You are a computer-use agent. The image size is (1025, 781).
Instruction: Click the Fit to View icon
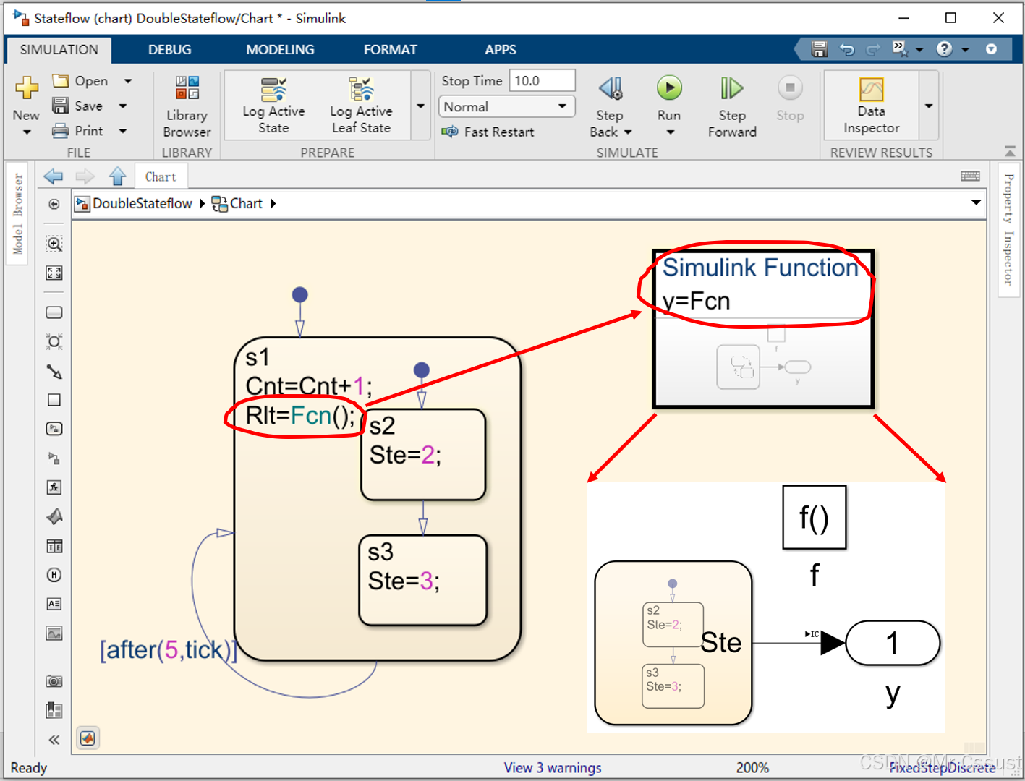click(54, 273)
